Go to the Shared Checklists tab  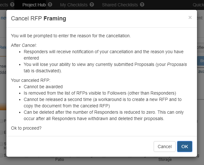tap(120, 5)
